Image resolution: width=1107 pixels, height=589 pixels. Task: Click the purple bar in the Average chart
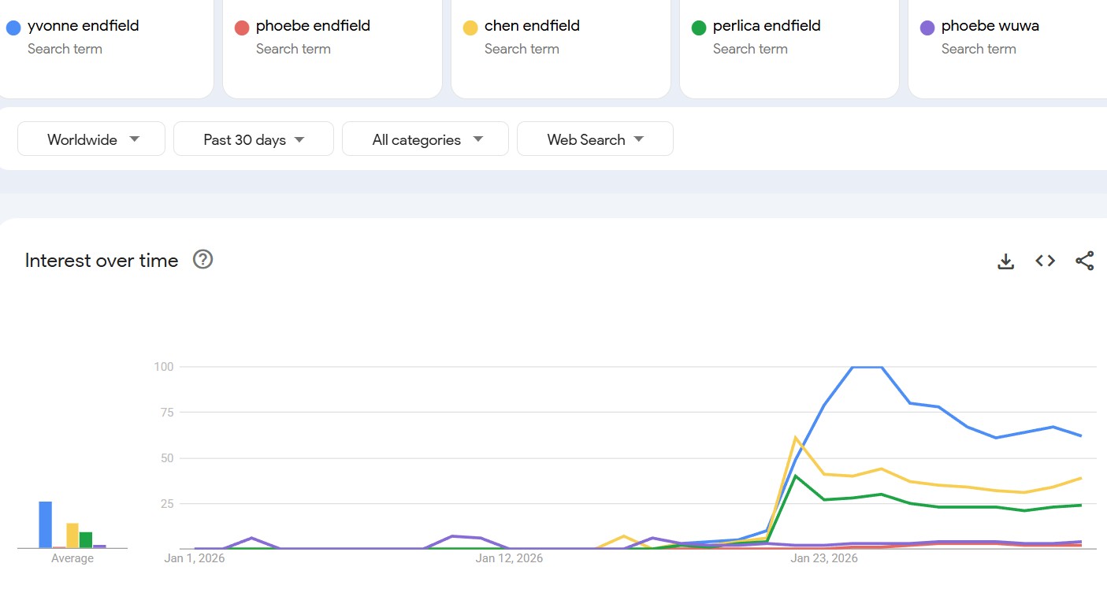pyautogui.click(x=99, y=546)
